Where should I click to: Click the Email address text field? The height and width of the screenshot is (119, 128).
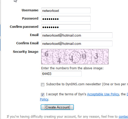[77, 35]
